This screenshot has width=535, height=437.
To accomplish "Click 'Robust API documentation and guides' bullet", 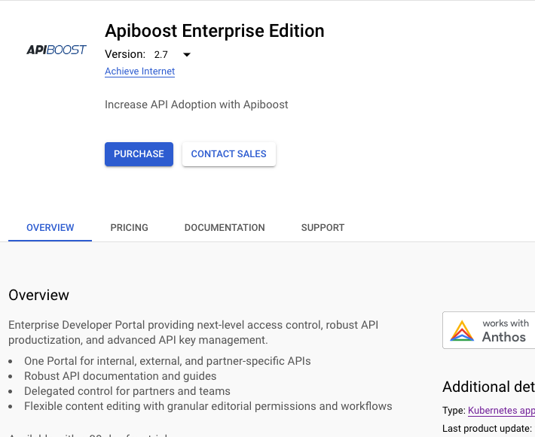I will pyautogui.click(x=120, y=376).
